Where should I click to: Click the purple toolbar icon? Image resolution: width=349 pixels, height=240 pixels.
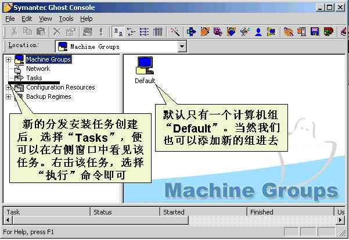[x=218, y=32]
